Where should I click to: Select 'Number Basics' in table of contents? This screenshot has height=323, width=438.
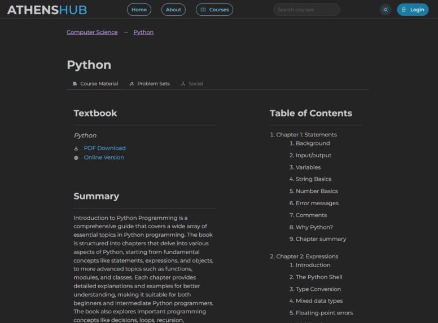[317, 191]
